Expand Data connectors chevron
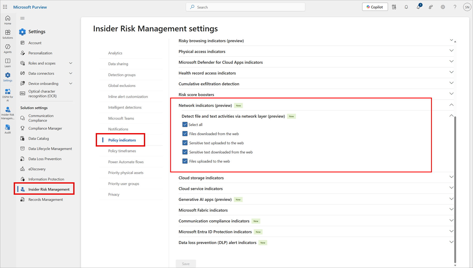Image resolution: width=473 pixels, height=268 pixels. coord(71,73)
